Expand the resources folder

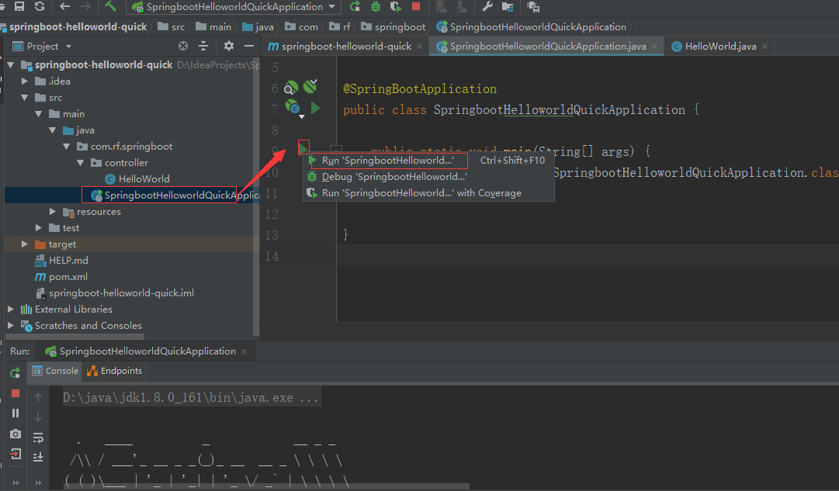(53, 212)
